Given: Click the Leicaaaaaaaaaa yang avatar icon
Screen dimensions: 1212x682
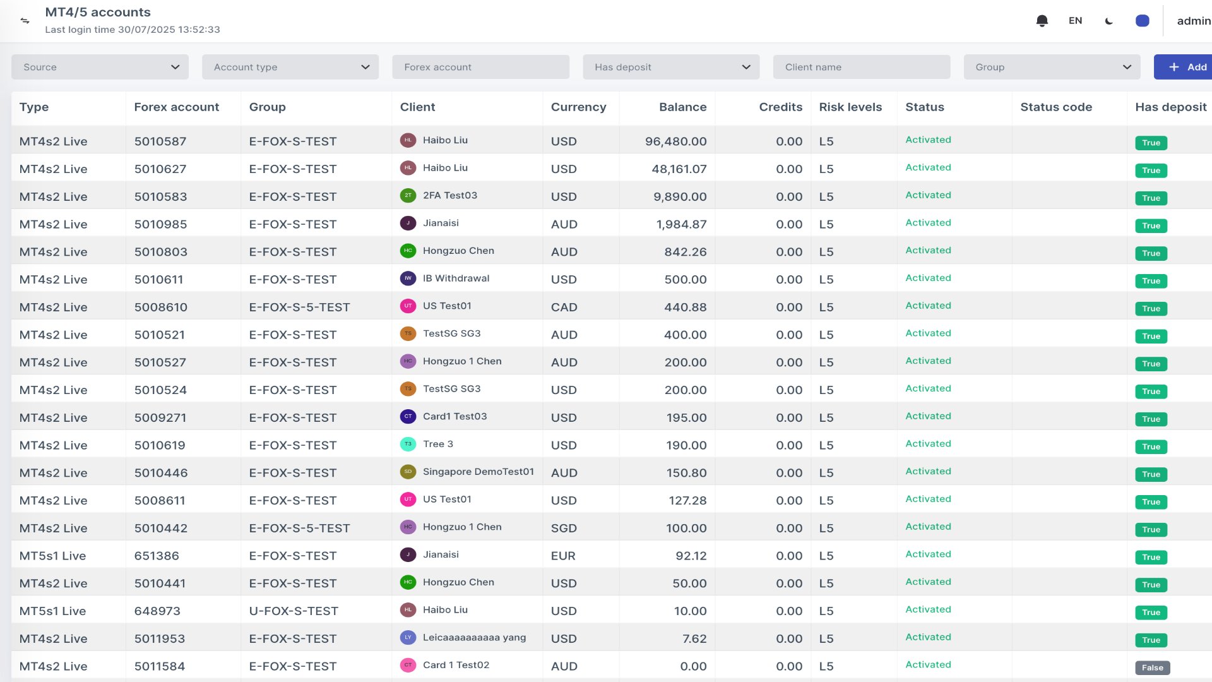Looking at the screenshot, I should coord(408,638).
